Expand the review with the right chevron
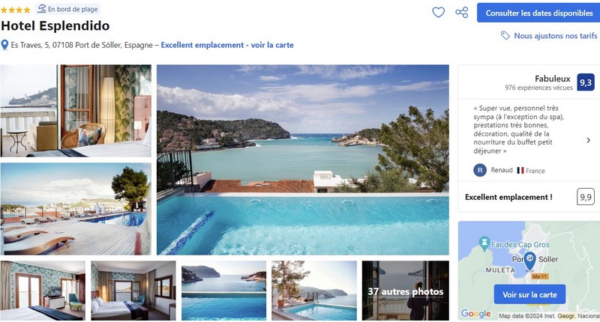600x322 pixels. point(588,140)
